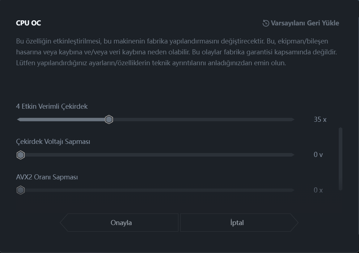Click the "Çekirdek Voltajı Sapması" label

click(53, 142)
